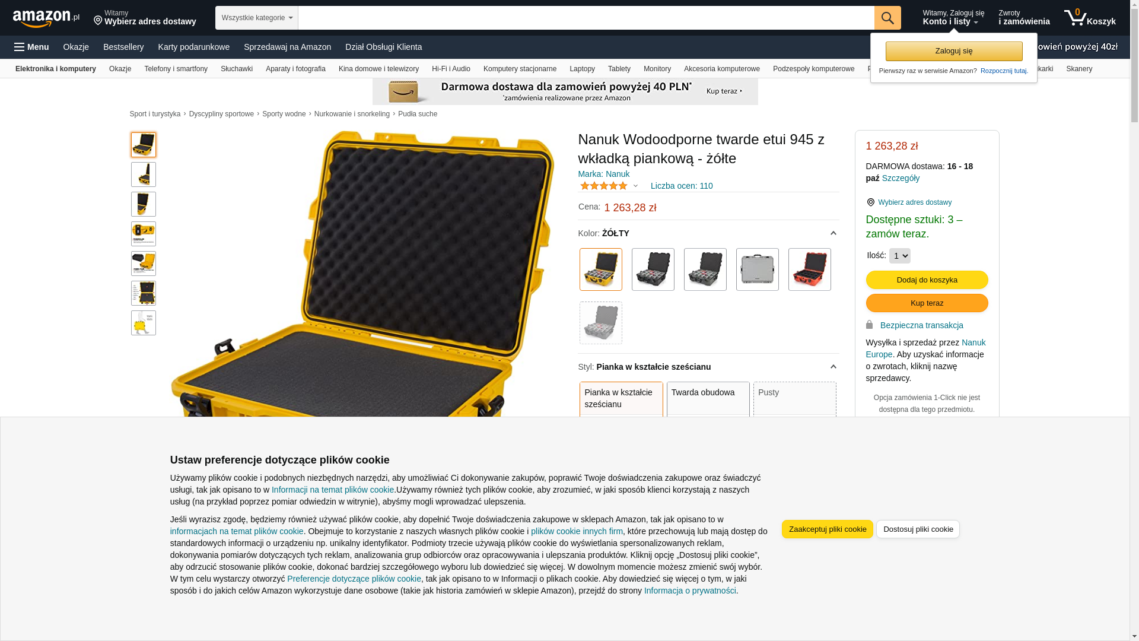Open the Laptopy category tab
Screen dimensions: 1139x641
pos(582,69)
